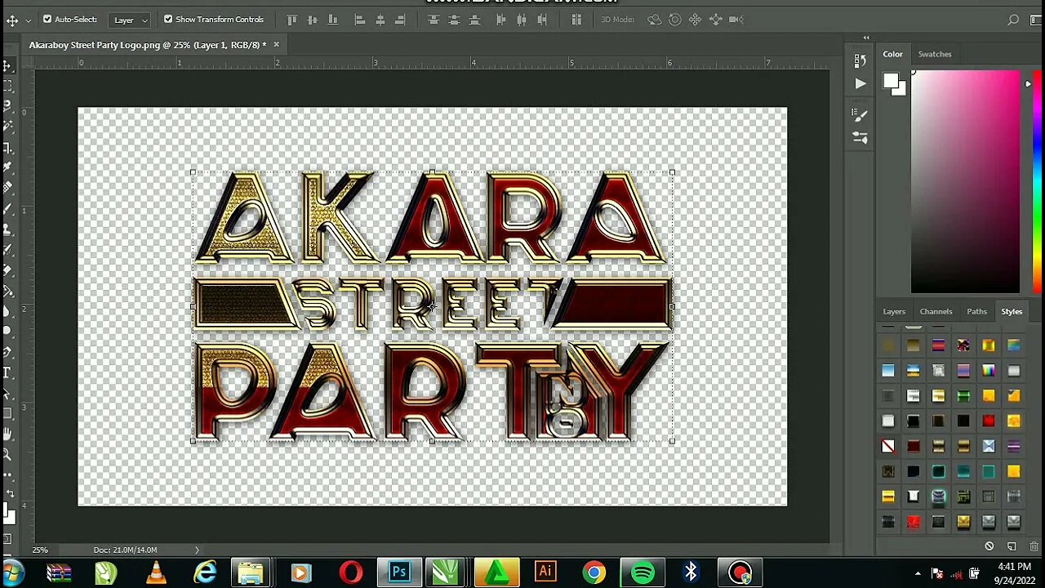Viewport: 1045px width, 588px height.
Task: Open Move tool preset picker arrow
Action: pos(28,20)
